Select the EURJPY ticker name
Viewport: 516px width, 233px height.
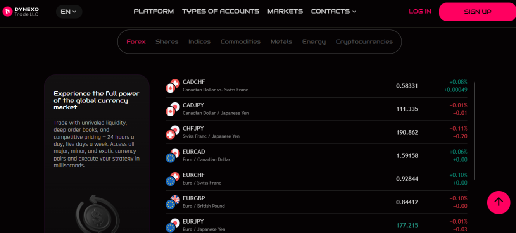pyautogui.click(x=193, y=221)
